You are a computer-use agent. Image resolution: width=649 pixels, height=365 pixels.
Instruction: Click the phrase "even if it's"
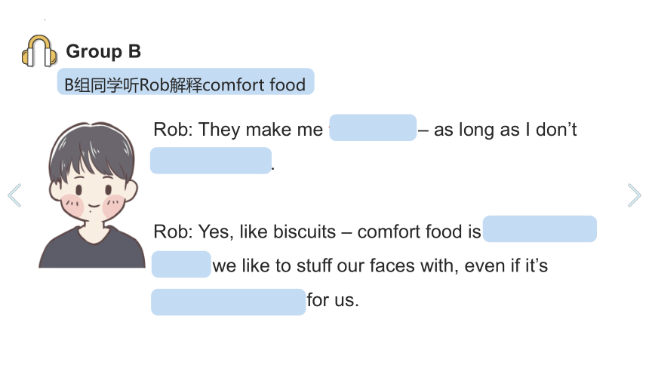506,265
